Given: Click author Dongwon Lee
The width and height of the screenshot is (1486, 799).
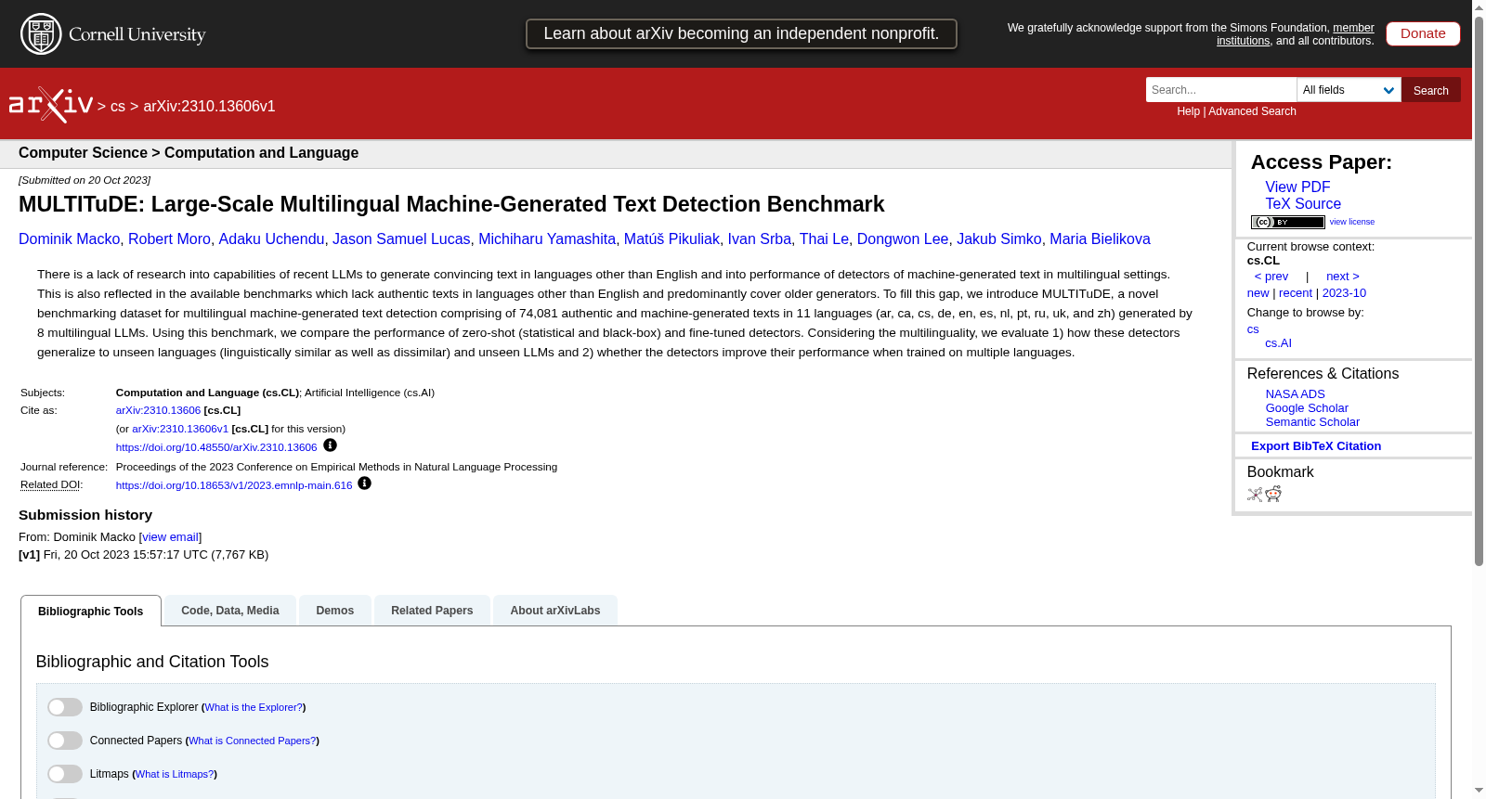Looking at the screenshot, I should (x=903, y=238).
